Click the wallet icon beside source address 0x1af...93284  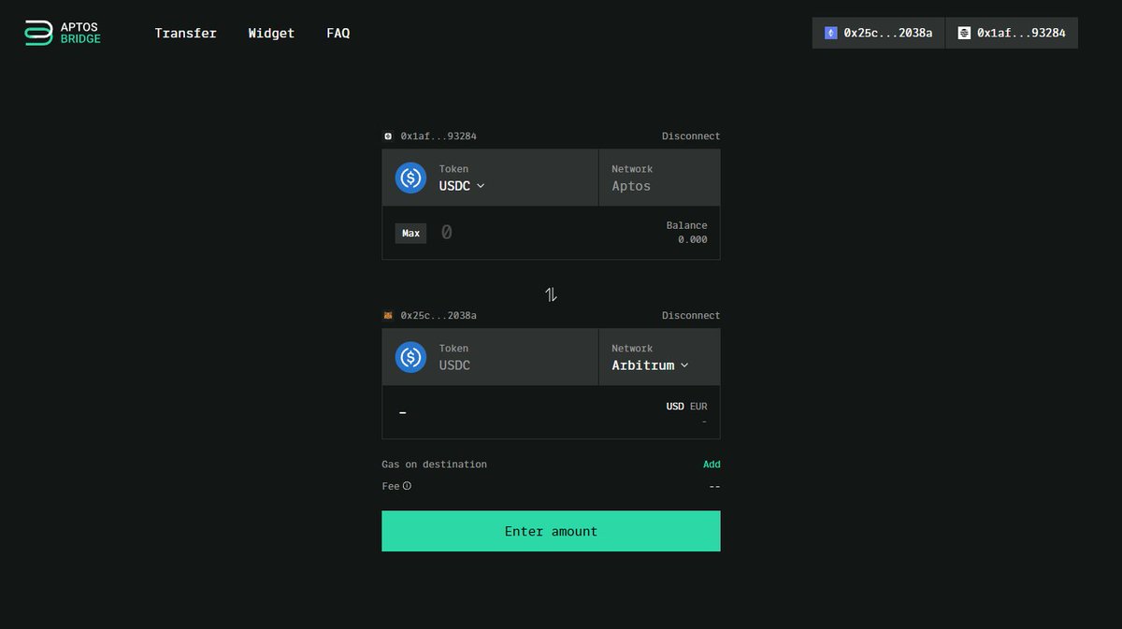click(x=388, y=136)
